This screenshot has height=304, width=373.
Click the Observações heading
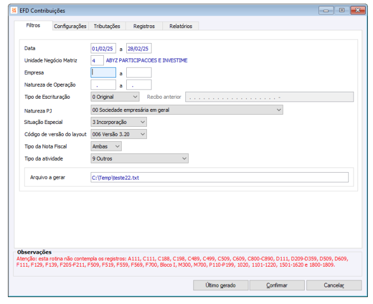(34, 252)
